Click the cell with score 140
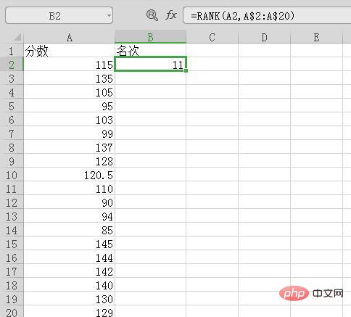351x317 pixels. click(69, 285)
